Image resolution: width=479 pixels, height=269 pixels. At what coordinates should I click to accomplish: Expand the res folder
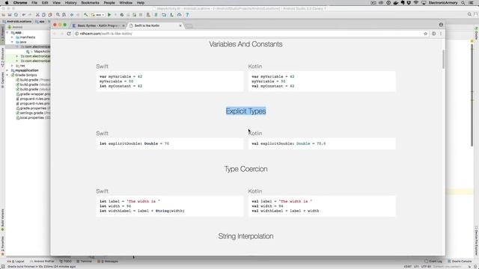[12, 66]
